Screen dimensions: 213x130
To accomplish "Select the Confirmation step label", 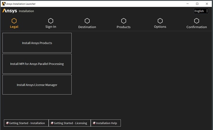I will [x=197, y=27].
